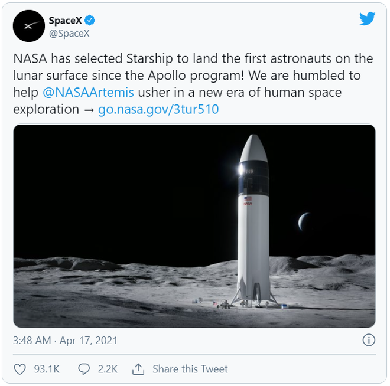Click the Twitter bird logo
The image size is (390, 386).
coord(367,19)
